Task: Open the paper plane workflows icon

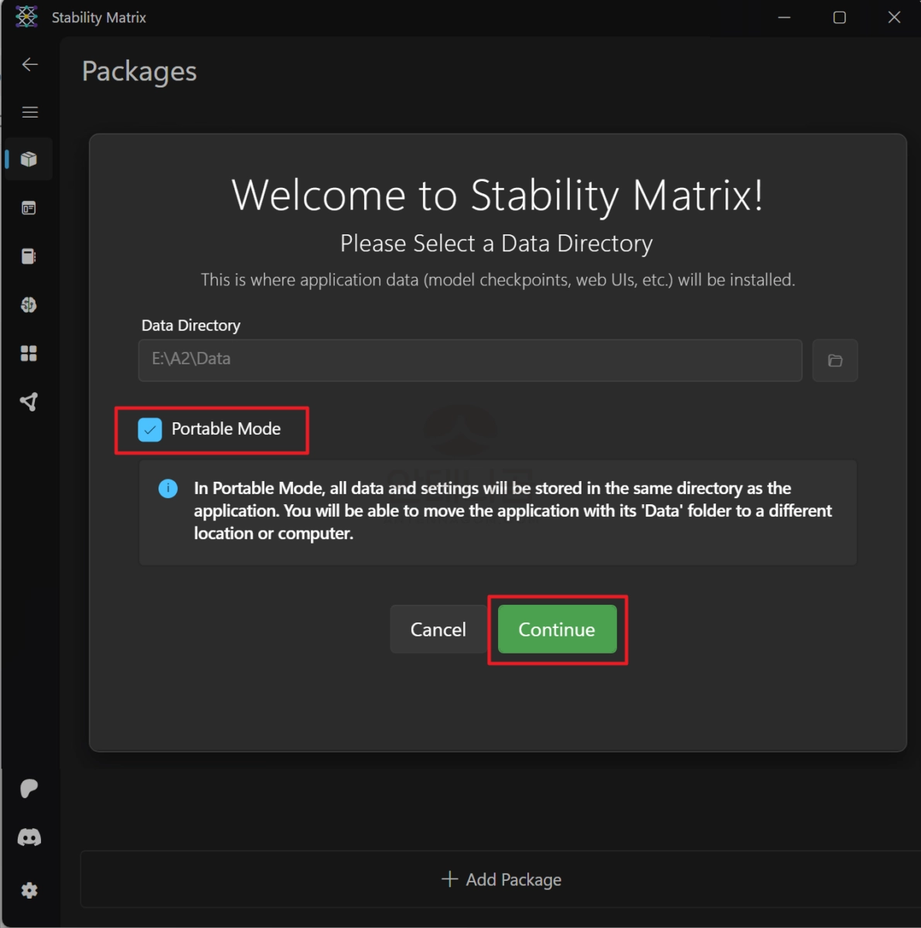Action: pyautogui.click(x=29, y=401)
